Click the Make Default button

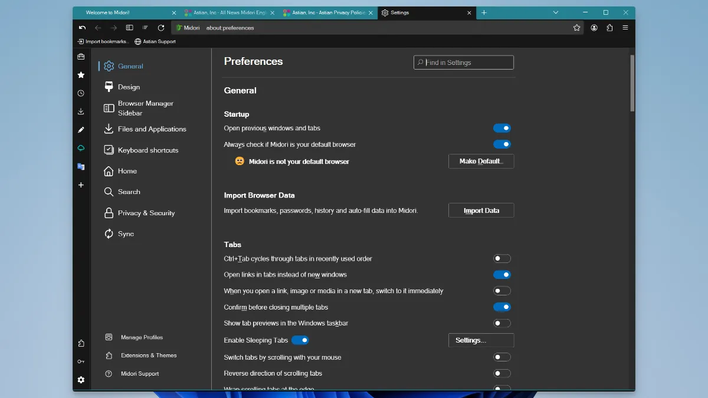(481, 162)
